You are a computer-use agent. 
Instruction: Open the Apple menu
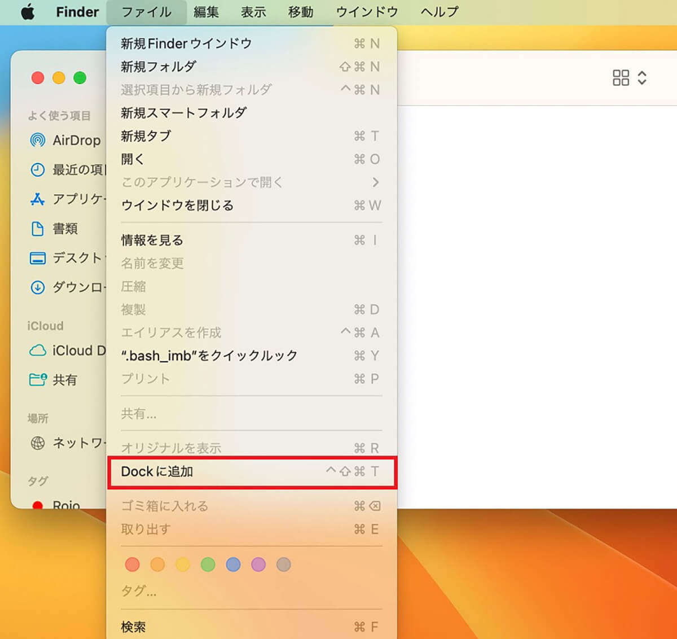(28, 12)
